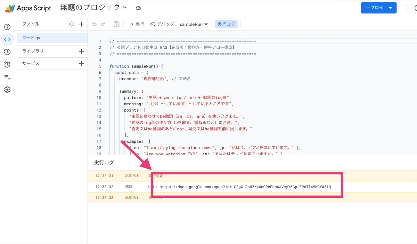Image resolution: width=417 pixels, height=244 pixels.
Task: Open the Overview info icon in sidebar
Action: (7, 27)
